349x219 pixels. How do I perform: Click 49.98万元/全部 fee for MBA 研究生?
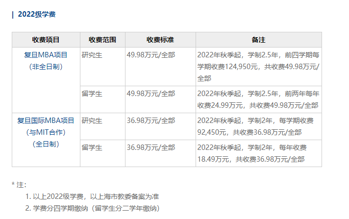point(151,55)
